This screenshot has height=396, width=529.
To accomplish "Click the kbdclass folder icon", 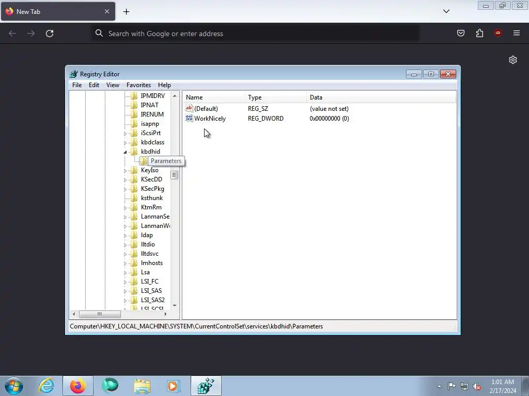I will [134, 142].
